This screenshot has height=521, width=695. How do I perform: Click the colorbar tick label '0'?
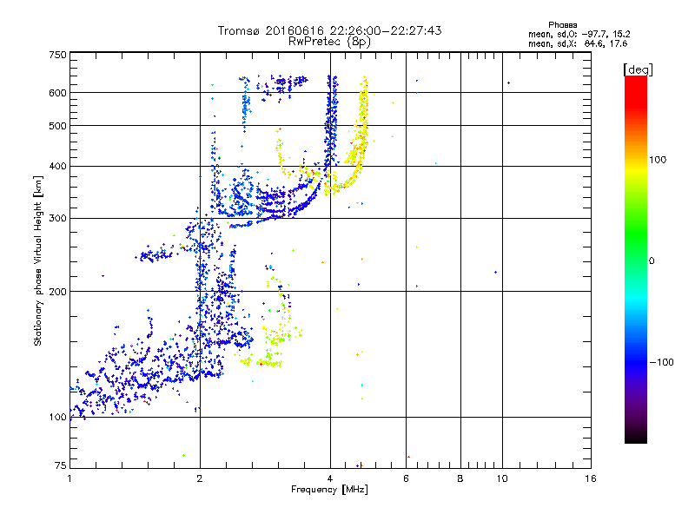pyautogui.click(x=652, y=261)
